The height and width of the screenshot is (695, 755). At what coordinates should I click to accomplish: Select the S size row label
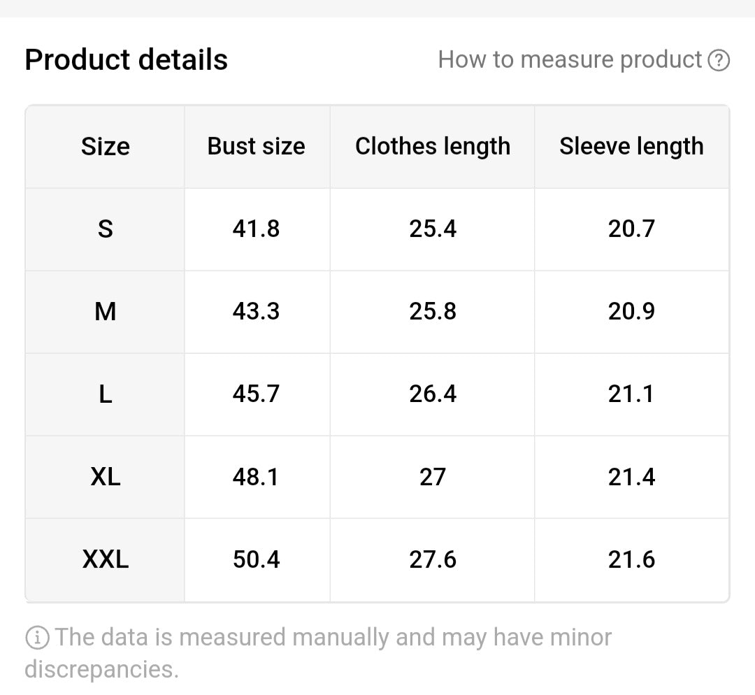tap(106, 229)
